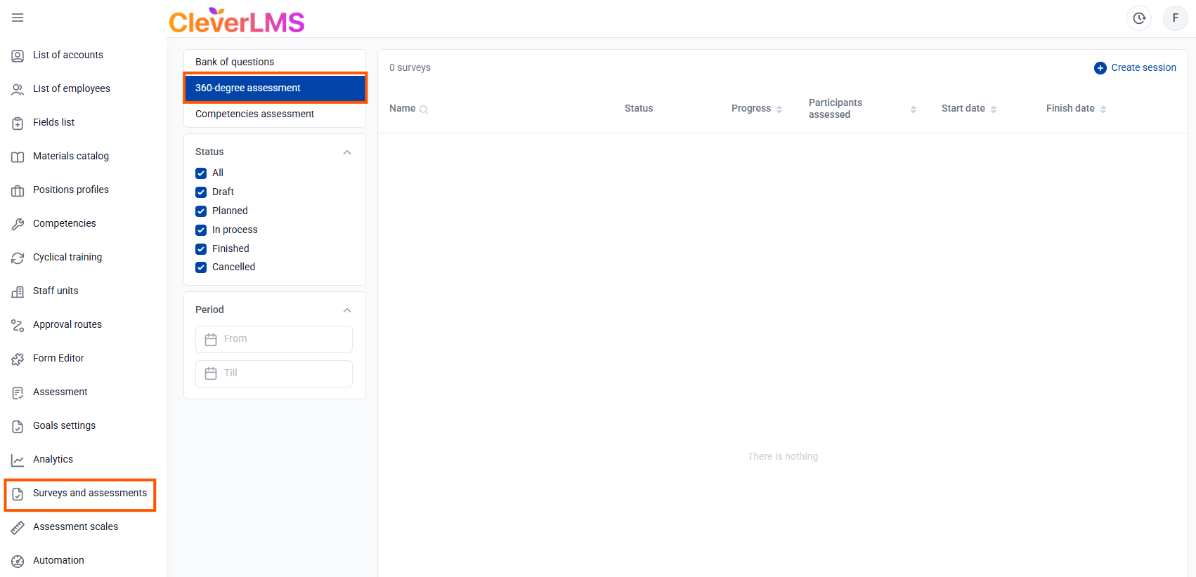Open List of accounts menu item
This screenshot has height=577, width=1196.
tap(68, 55)
